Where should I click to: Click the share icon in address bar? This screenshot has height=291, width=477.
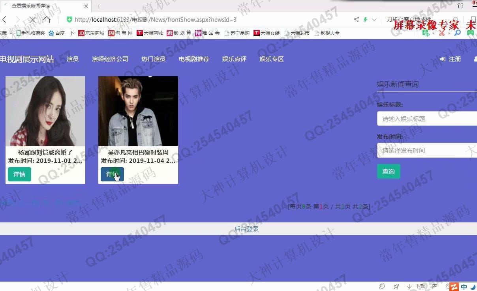click(357, 20)
